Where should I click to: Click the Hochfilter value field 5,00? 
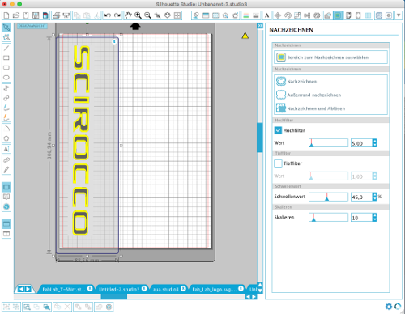click(x=361, y=143)
